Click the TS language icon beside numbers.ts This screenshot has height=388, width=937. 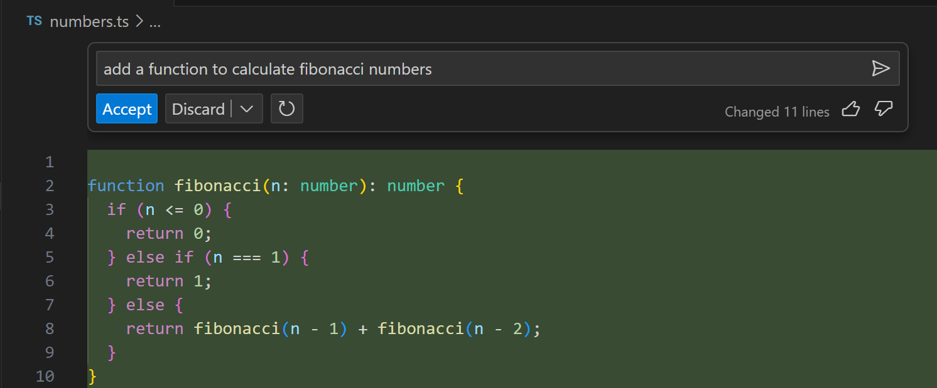point(34,21)
